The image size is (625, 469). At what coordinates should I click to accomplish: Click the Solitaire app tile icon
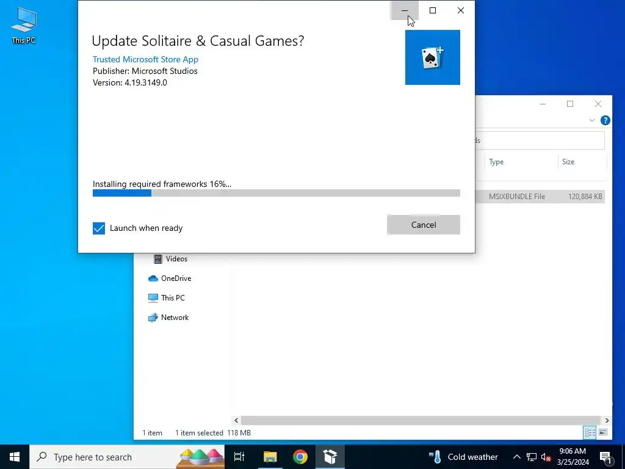(x=433, y=57)
